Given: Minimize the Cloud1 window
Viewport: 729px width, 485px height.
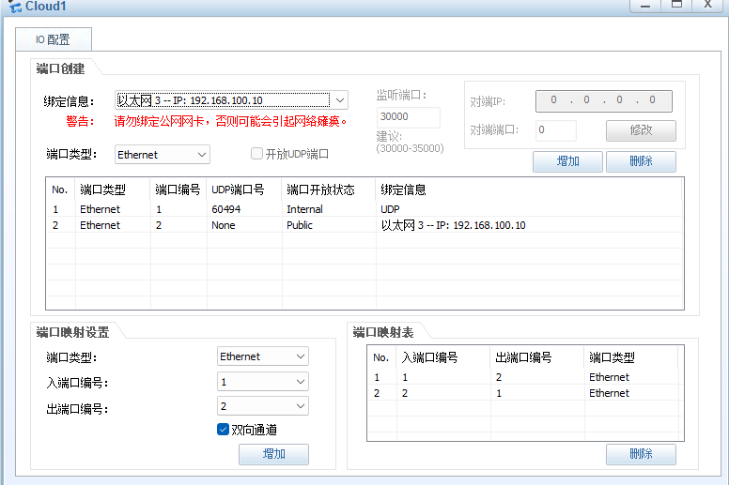Looking at the screenshot, I should (645, 6).
